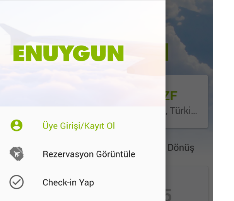Select the dimmed Dönüş return label
Viewport: 234px width, 201px height.
181,148
